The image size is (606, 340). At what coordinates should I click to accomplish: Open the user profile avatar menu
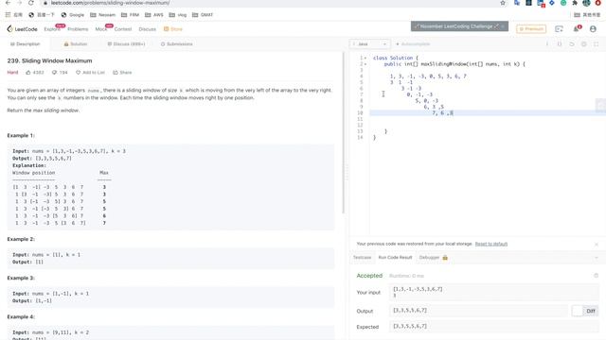point(593,29)
